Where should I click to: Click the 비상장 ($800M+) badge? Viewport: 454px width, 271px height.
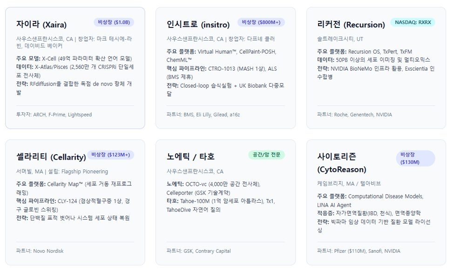pos(261,22)
